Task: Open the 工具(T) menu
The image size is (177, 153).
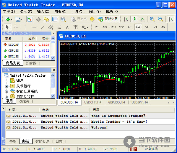Action: click(77, 11)
